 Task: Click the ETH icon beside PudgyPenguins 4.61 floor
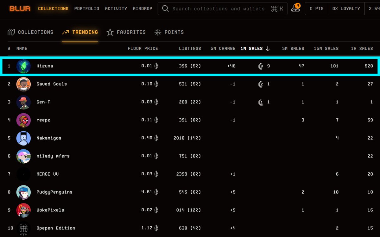click(x=156, y=192)
